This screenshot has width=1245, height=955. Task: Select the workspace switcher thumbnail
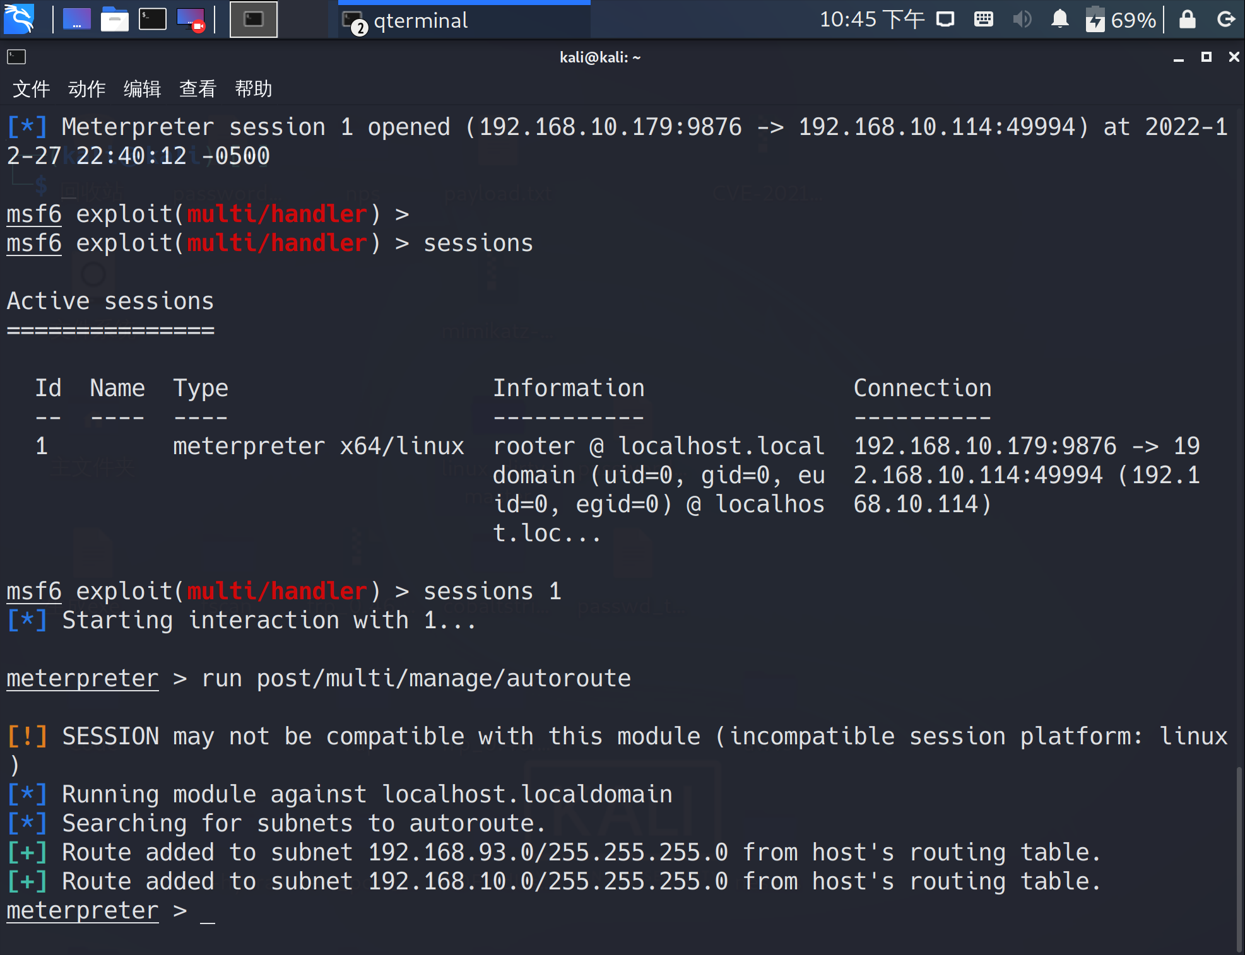click(x=253, y=19)
